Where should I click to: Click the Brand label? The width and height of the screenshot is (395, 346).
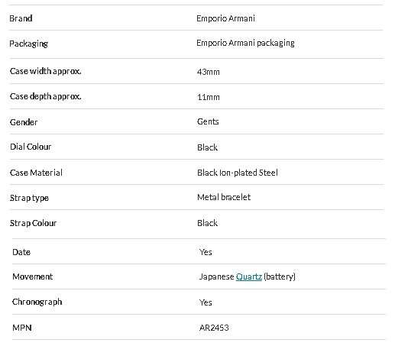(21, 18)
